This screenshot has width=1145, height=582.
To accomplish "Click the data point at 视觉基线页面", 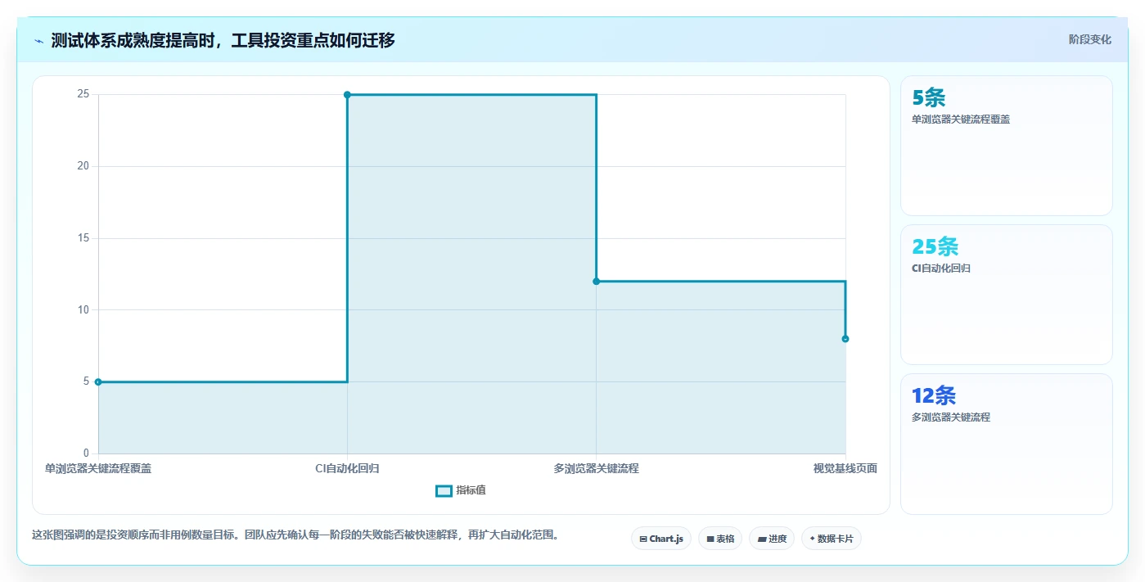I will tap(845, 339).
